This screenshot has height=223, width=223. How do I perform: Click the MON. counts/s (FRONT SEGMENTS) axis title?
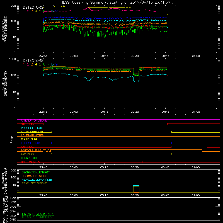[4, 29]
